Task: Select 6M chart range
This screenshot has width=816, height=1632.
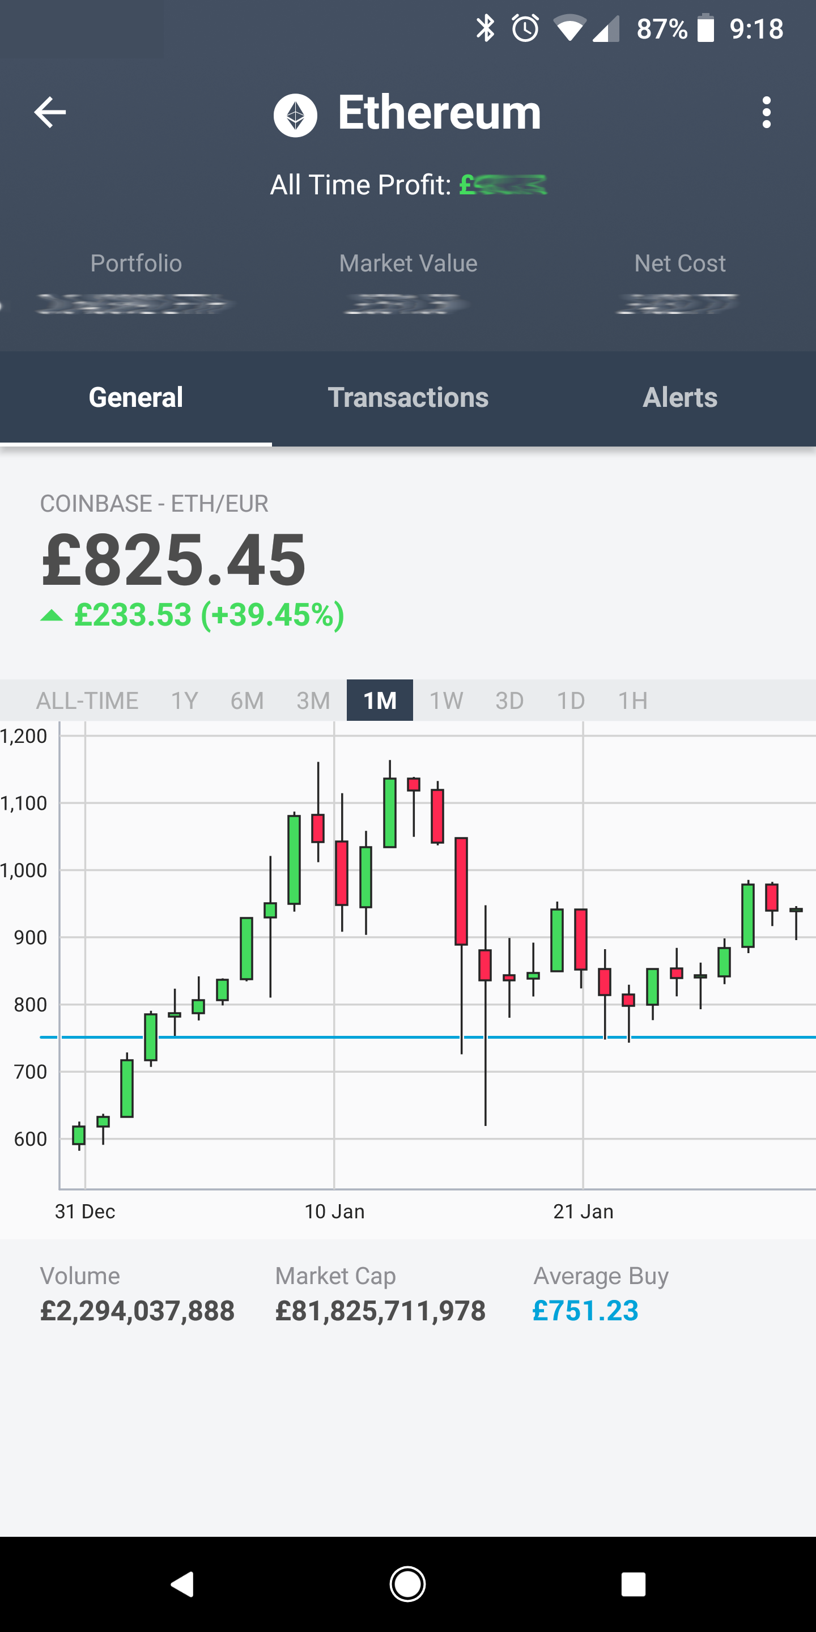Action: point(247,701)
